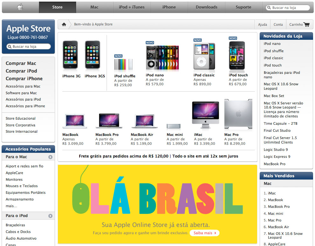Click the iPhone 3GS product image
This screenshot has width=315, height=246.
click(x=92, y=55)
